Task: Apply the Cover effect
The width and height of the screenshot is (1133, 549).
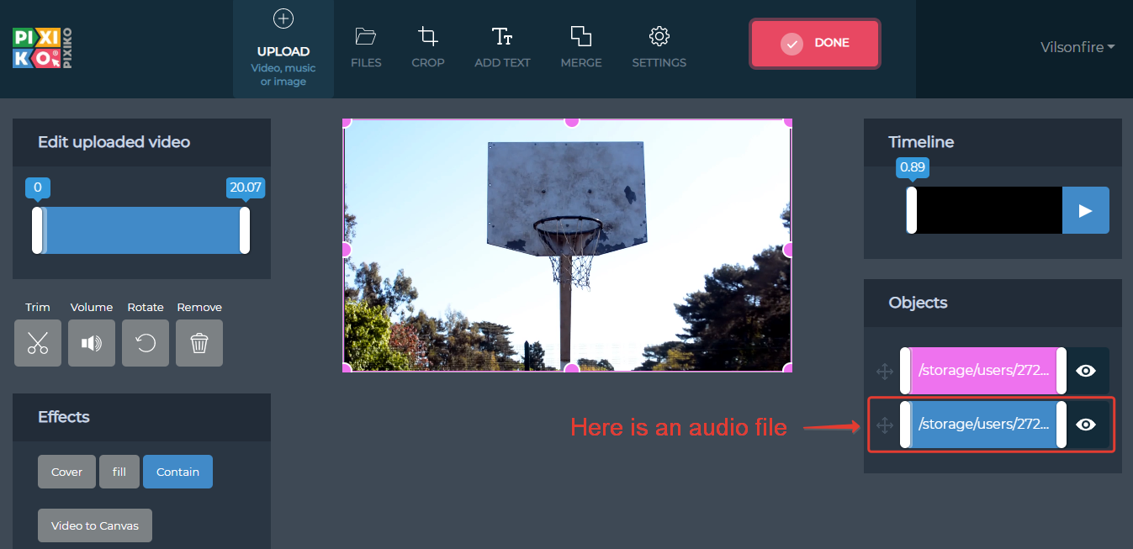Action: (x=66, y=472)
